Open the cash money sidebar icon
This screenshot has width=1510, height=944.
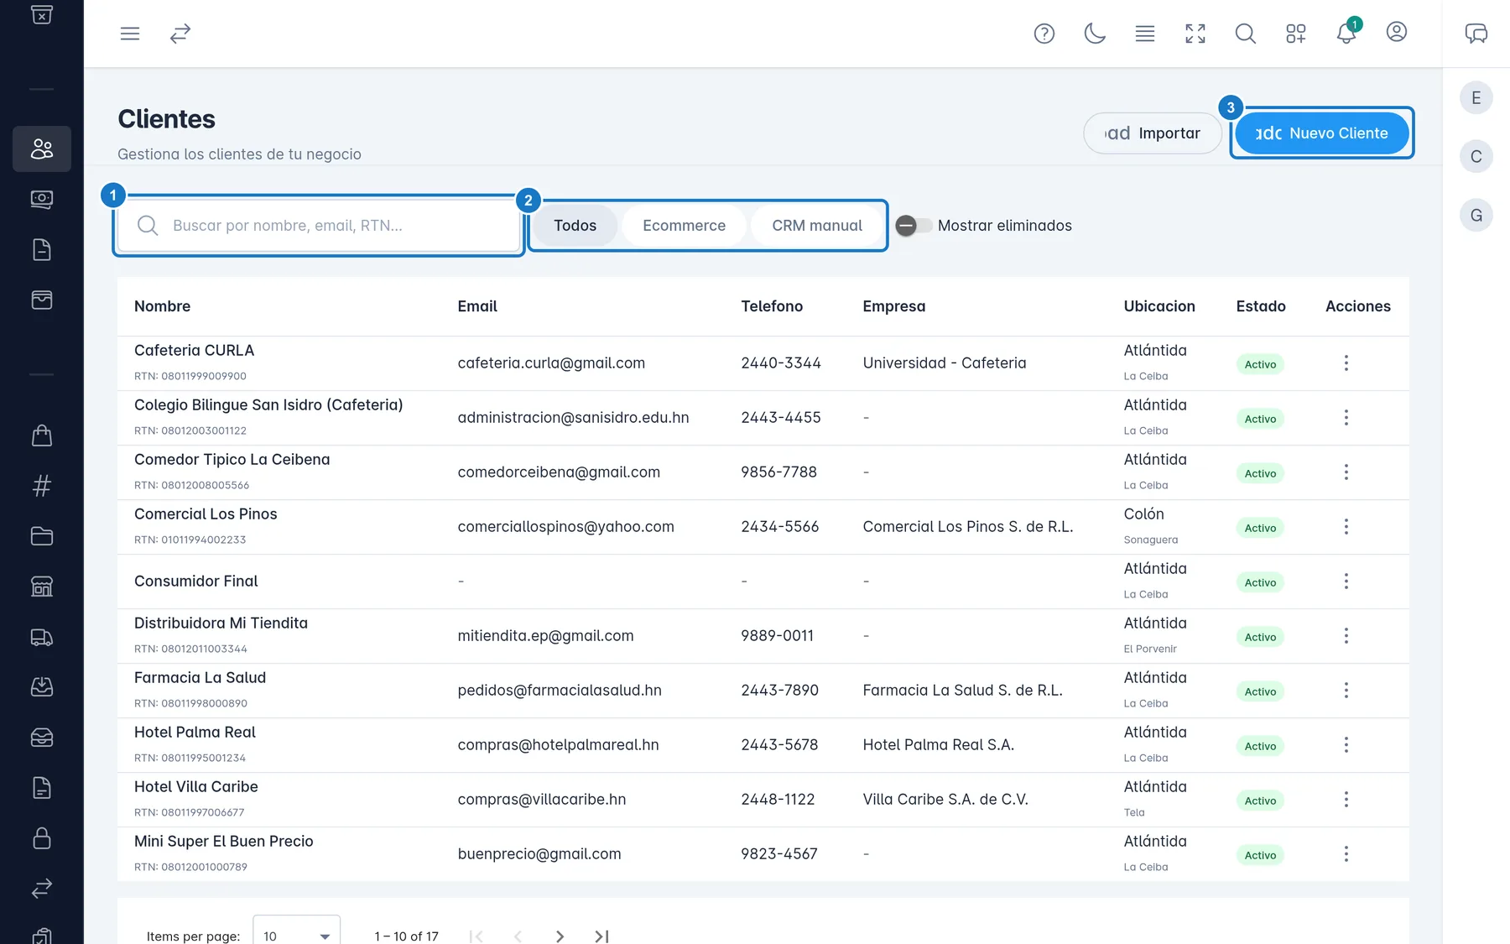coord(42,199)
